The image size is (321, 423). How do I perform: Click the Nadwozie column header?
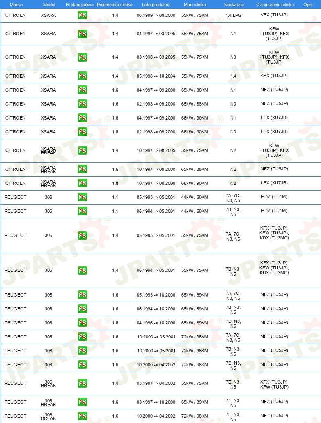[234, 5]
